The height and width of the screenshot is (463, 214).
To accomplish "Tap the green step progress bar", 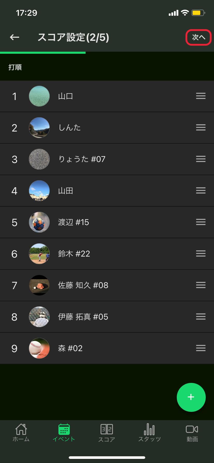I will pyautogui.click(x=43, y=53).
